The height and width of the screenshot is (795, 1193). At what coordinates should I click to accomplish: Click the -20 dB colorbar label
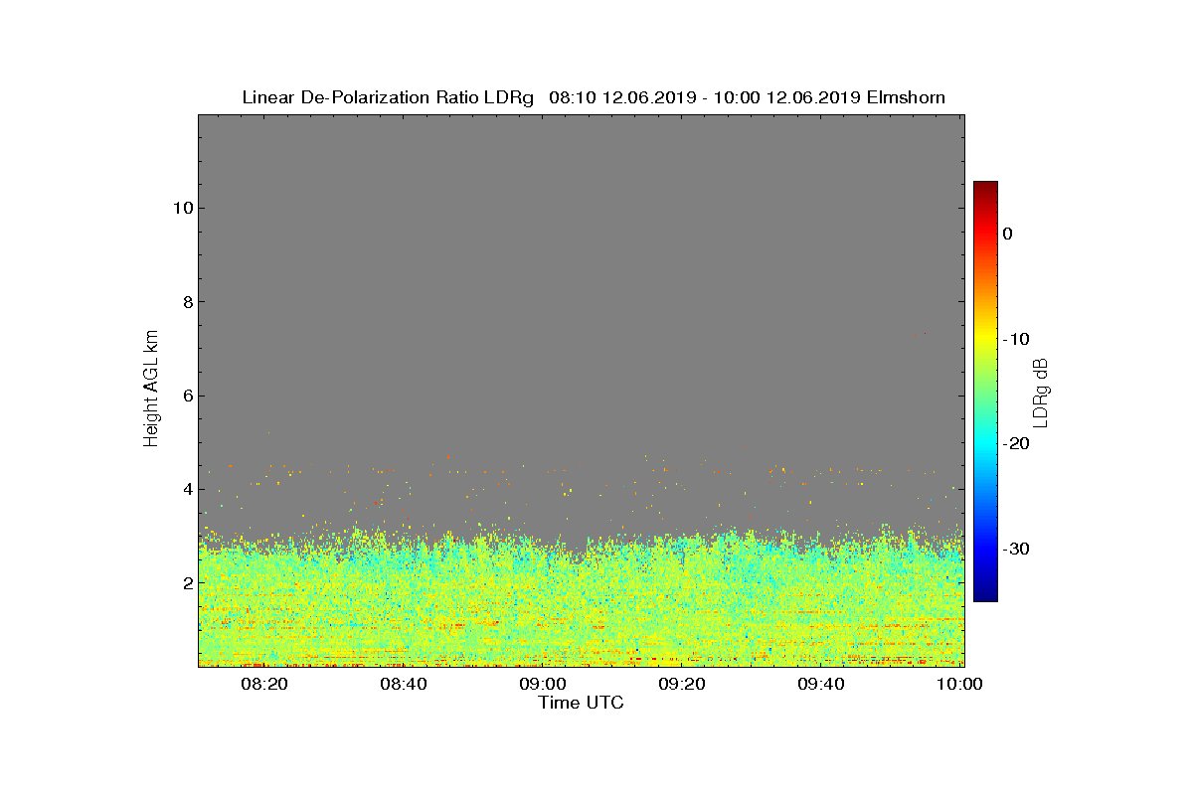point(1015,444)
